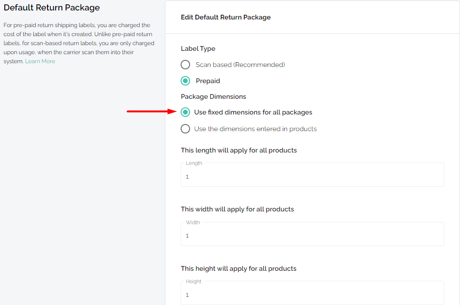Click 'This length will apply for all products'
The width and height of the screenshot is (460, 305).
pyautogui.click(x=239, y=150)
